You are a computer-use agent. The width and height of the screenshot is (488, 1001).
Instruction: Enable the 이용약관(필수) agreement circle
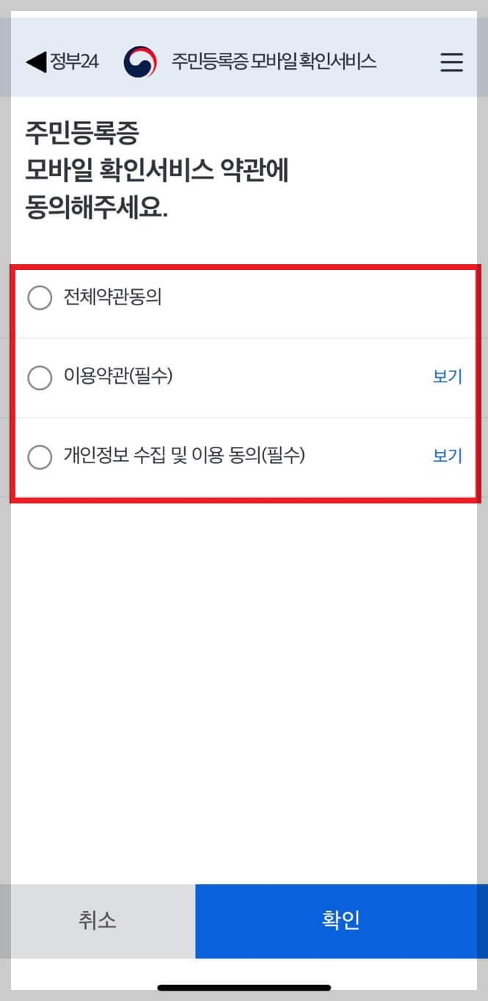coord(40,377)
